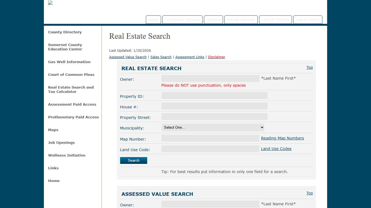Go to the Land & Property tab
Viewport: 371px width, 208px height.
tap(275, 20)
